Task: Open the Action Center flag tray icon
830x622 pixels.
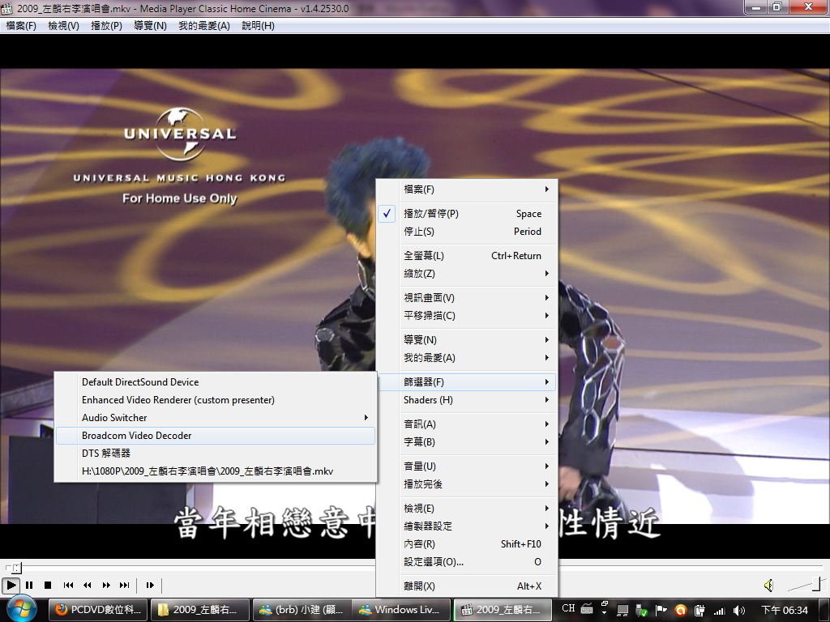Action: [x=661, y=611]
